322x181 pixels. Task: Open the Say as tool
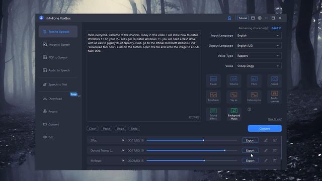pos(233,97)
